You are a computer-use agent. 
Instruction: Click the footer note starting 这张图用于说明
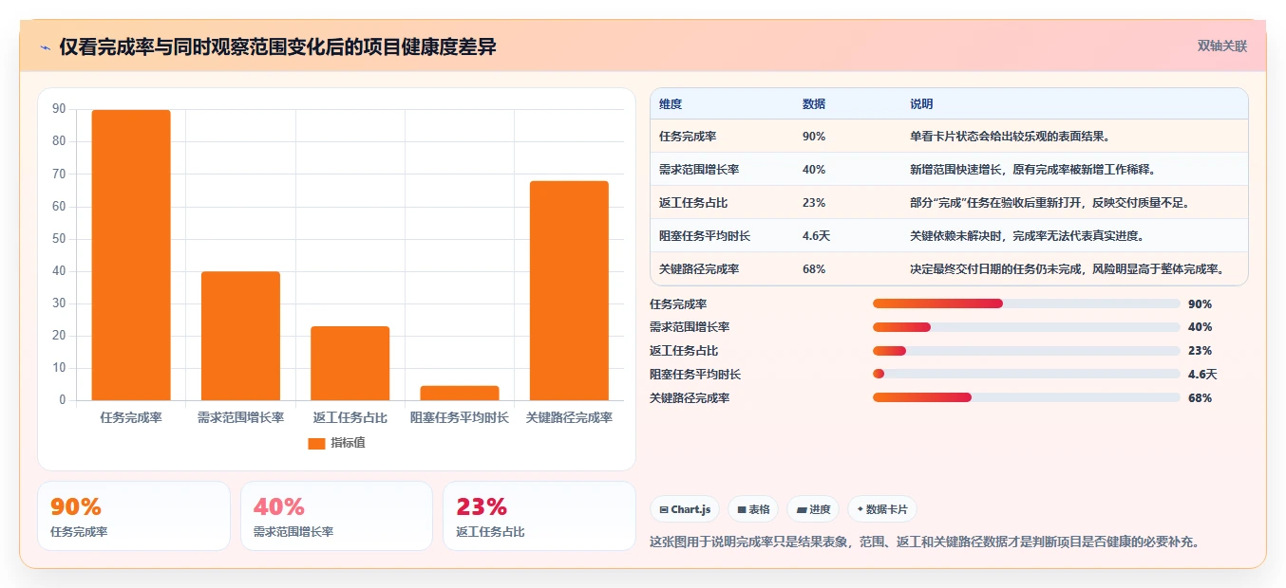pyautogui.click(x=925, y=542)
